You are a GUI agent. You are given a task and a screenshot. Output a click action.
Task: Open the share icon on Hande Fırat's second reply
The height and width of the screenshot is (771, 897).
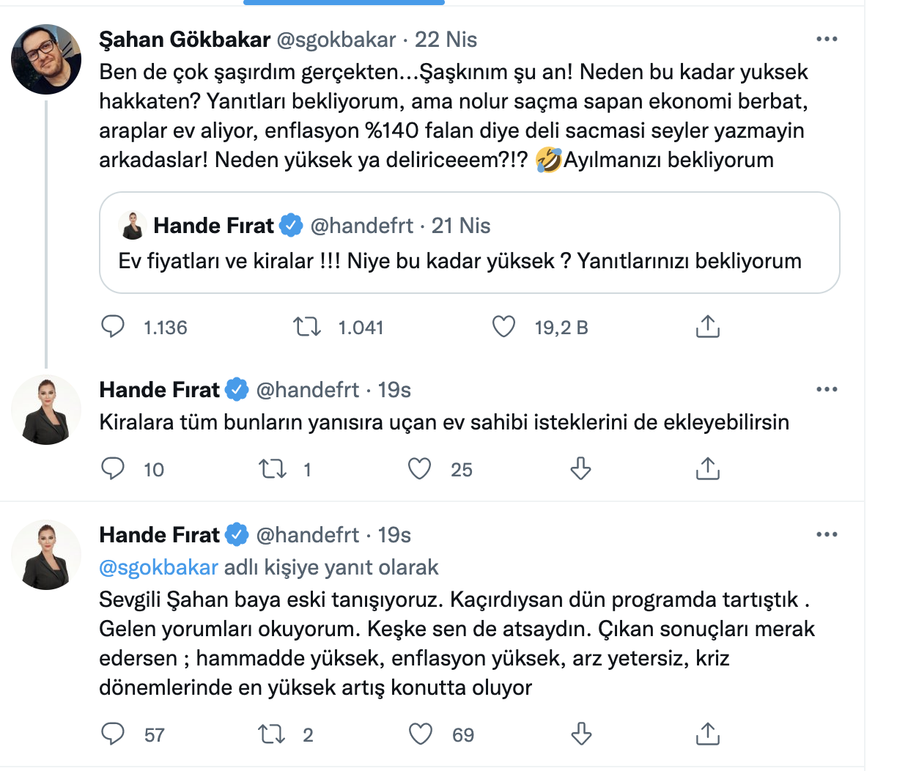[x=707, y=733]
